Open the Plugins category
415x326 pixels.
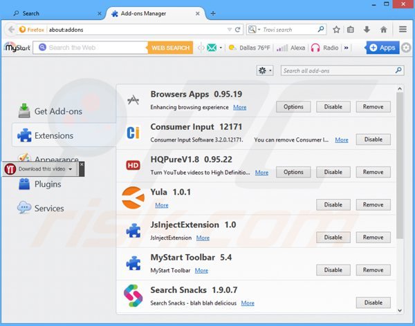[x=39, y=184]
